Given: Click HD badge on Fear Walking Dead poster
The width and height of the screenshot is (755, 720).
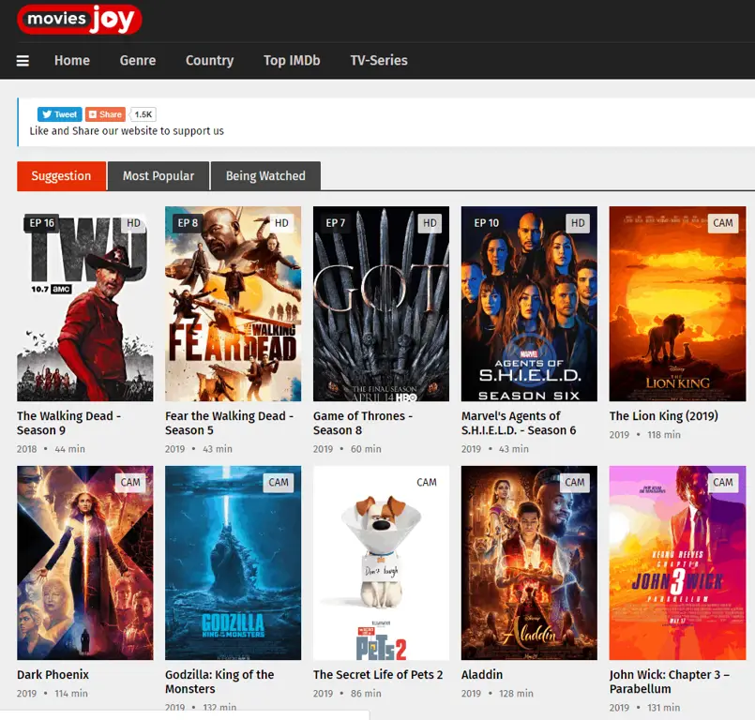Looking at the screenshot, I should click(281, 223).
